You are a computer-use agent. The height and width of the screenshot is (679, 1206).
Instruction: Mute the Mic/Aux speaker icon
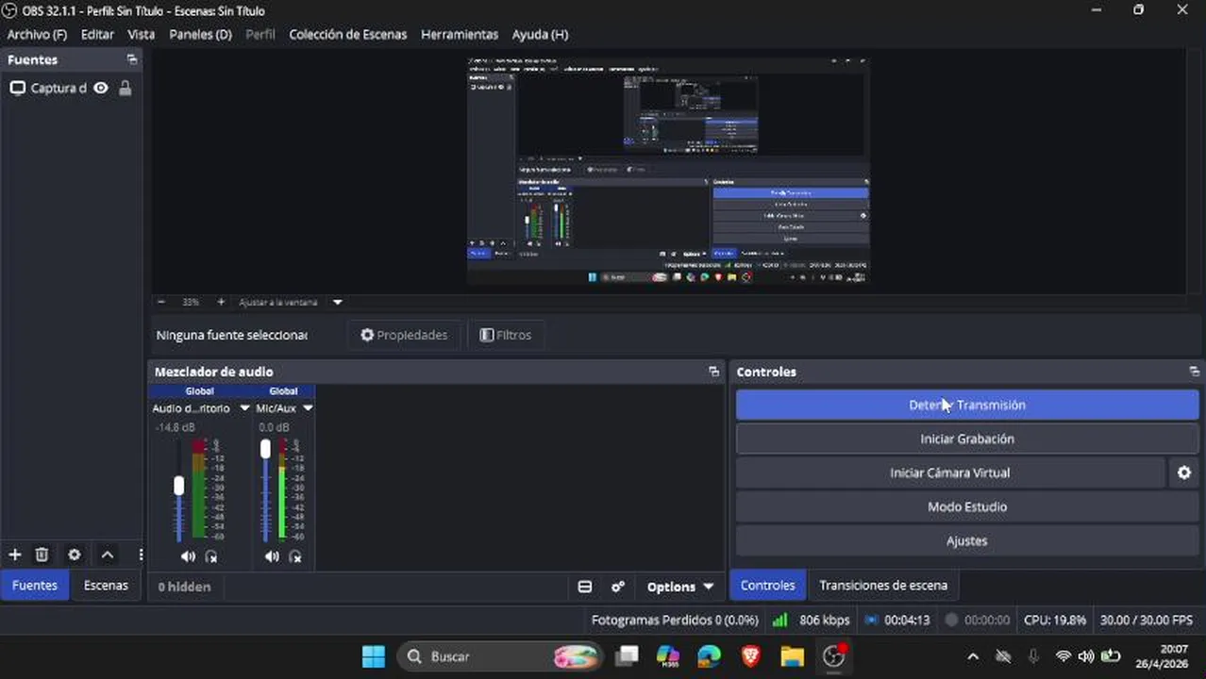(272, 556)
